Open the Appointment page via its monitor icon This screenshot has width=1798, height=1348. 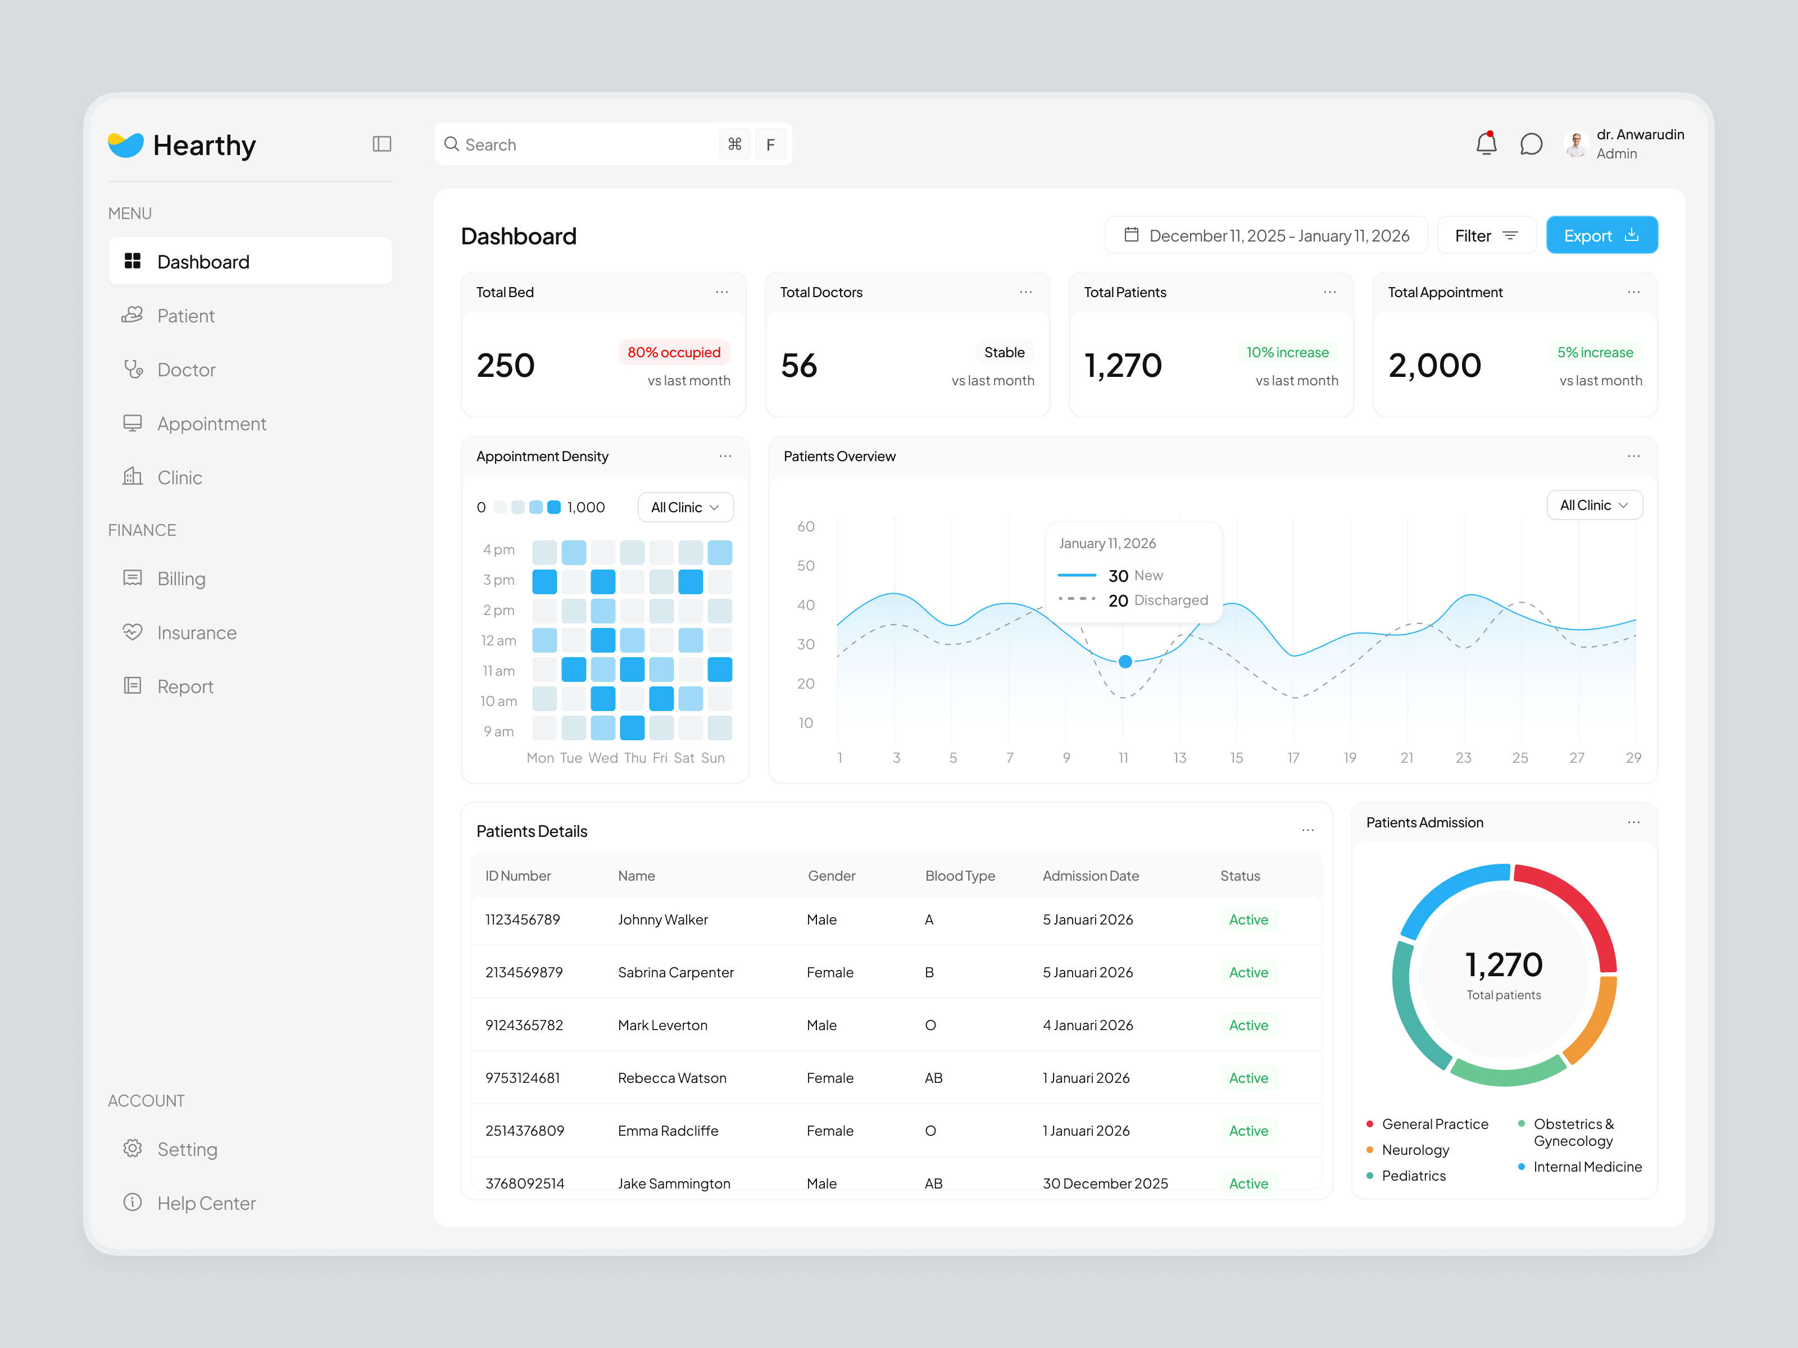click(x=133, y=422)
